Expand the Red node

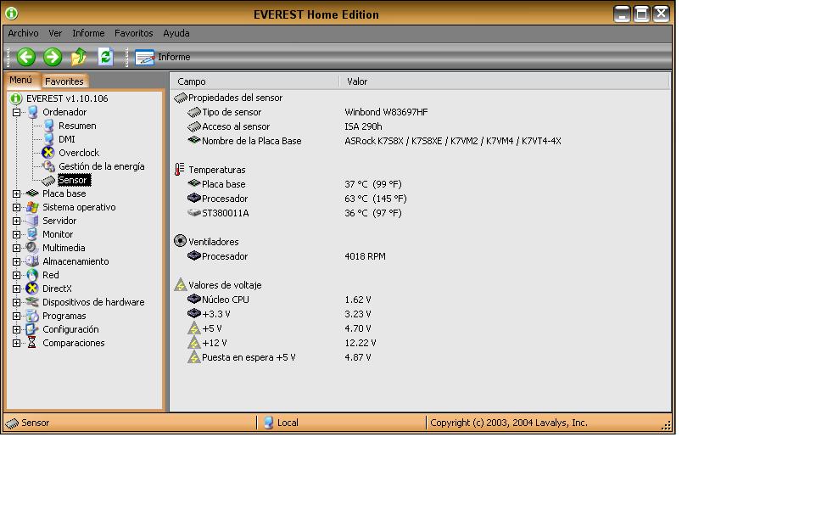(x=17, y=275)
